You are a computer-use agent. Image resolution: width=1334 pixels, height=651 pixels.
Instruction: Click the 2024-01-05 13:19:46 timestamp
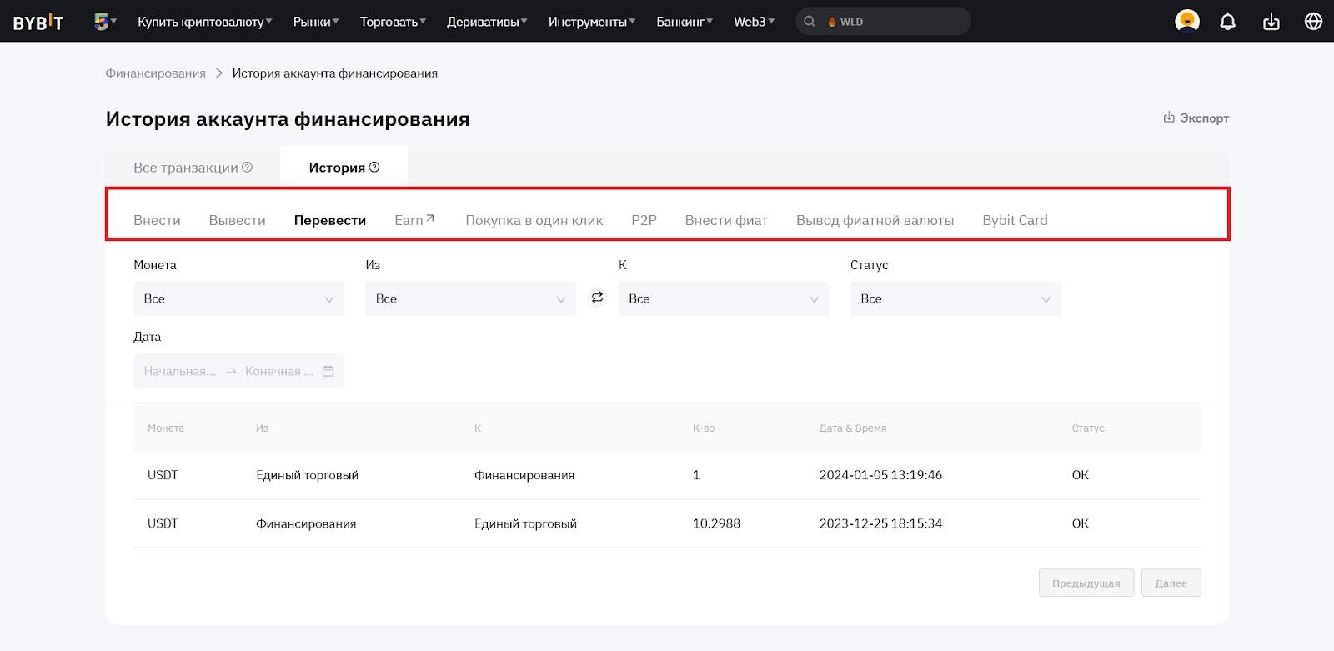pyautogui.click(x=880, y=475)
